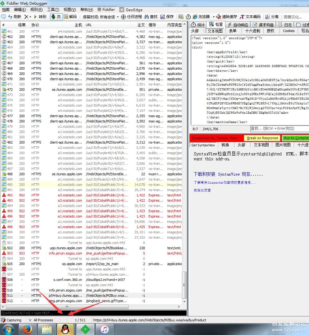Open the GeoEdge menu

(131, 10)
